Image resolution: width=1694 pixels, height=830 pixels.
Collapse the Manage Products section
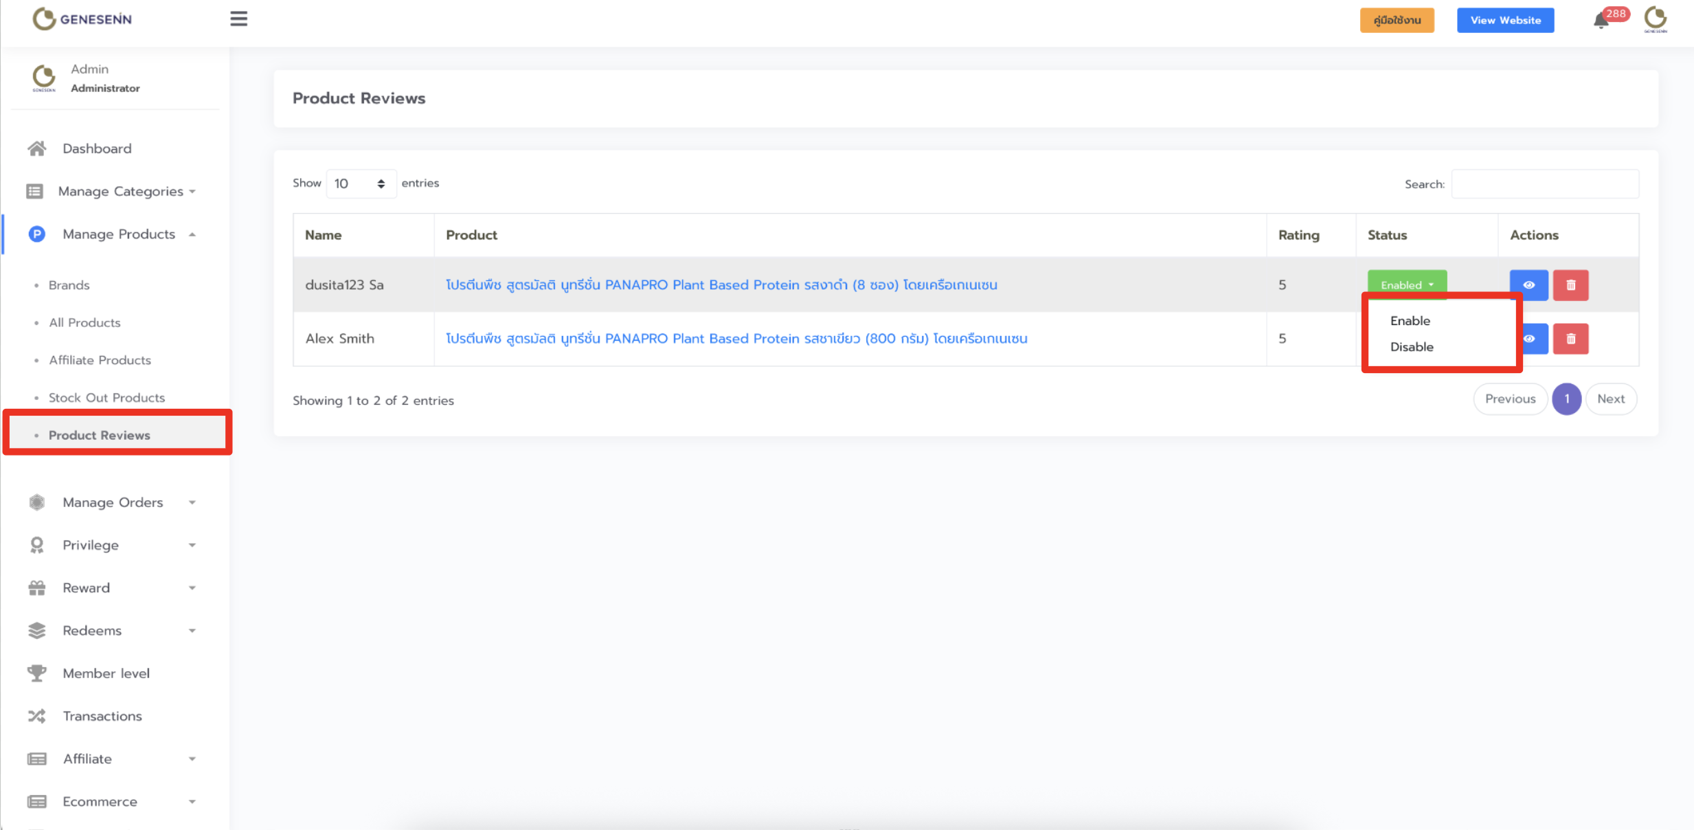click(x=119, y=234)
